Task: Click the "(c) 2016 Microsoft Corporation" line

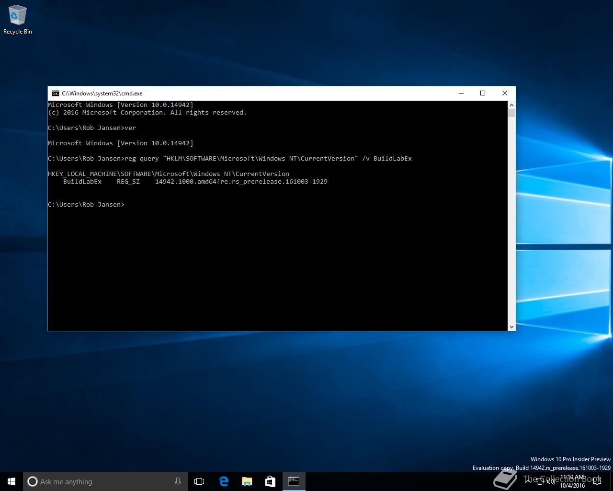Action: coord(147,112)
